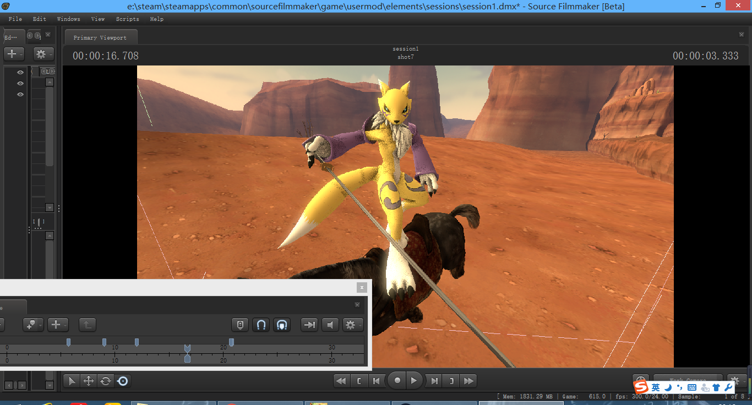The width and height of the screenshot is (752, 405).
Task: Select the arrow selection manipulator tool
Action: tap(72, 381)
